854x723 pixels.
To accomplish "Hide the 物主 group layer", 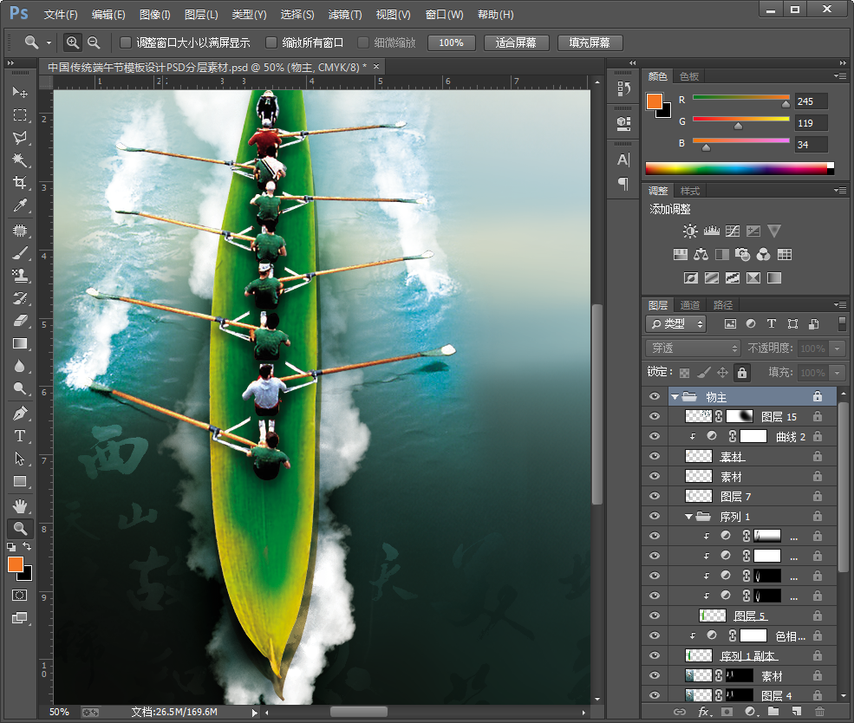I will tap(655, 396).
